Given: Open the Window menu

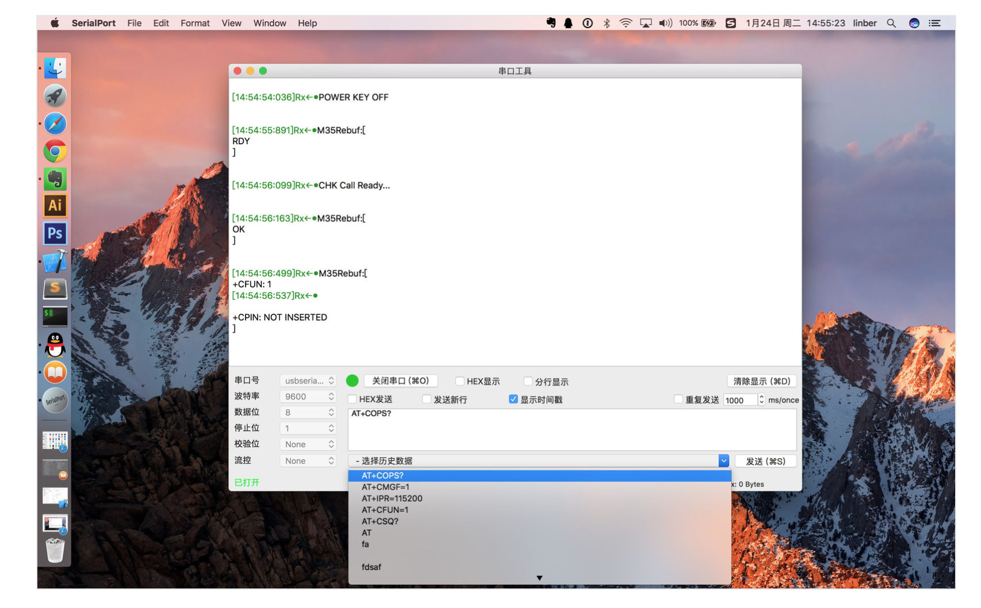Looking at the screenshot, I should 270,23.
